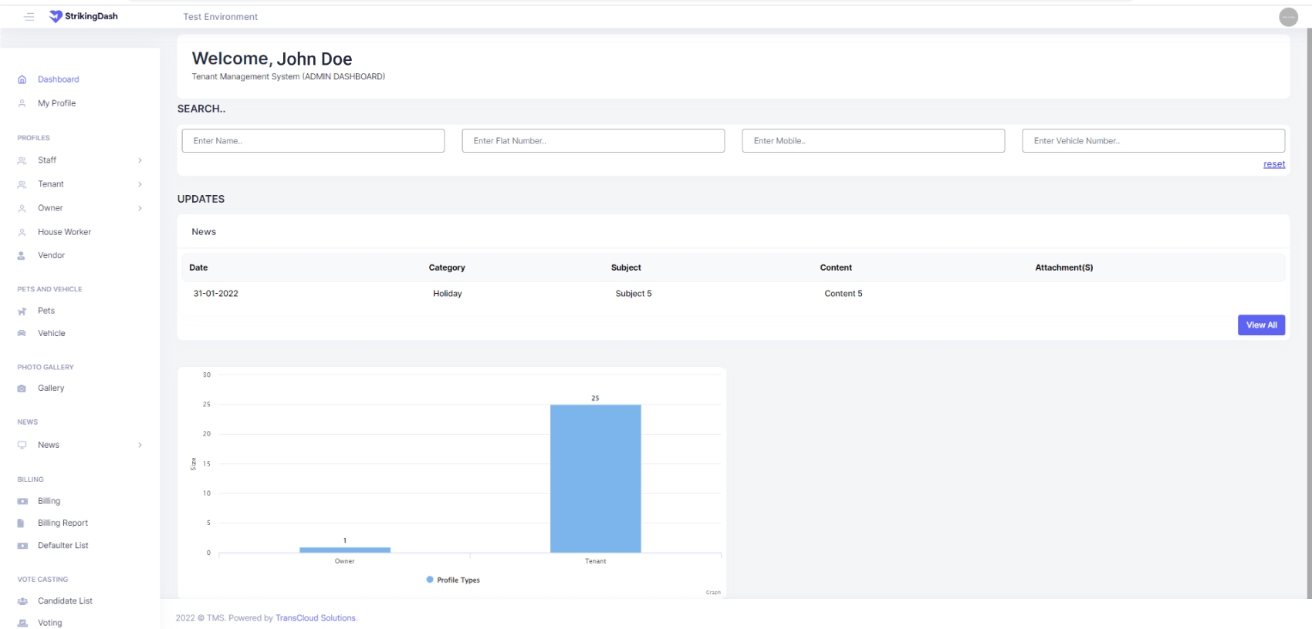Toggle the Profile Types legend marker
Image resolution: width=1312 pixels, height=629 pixels.
pos(430,580)
